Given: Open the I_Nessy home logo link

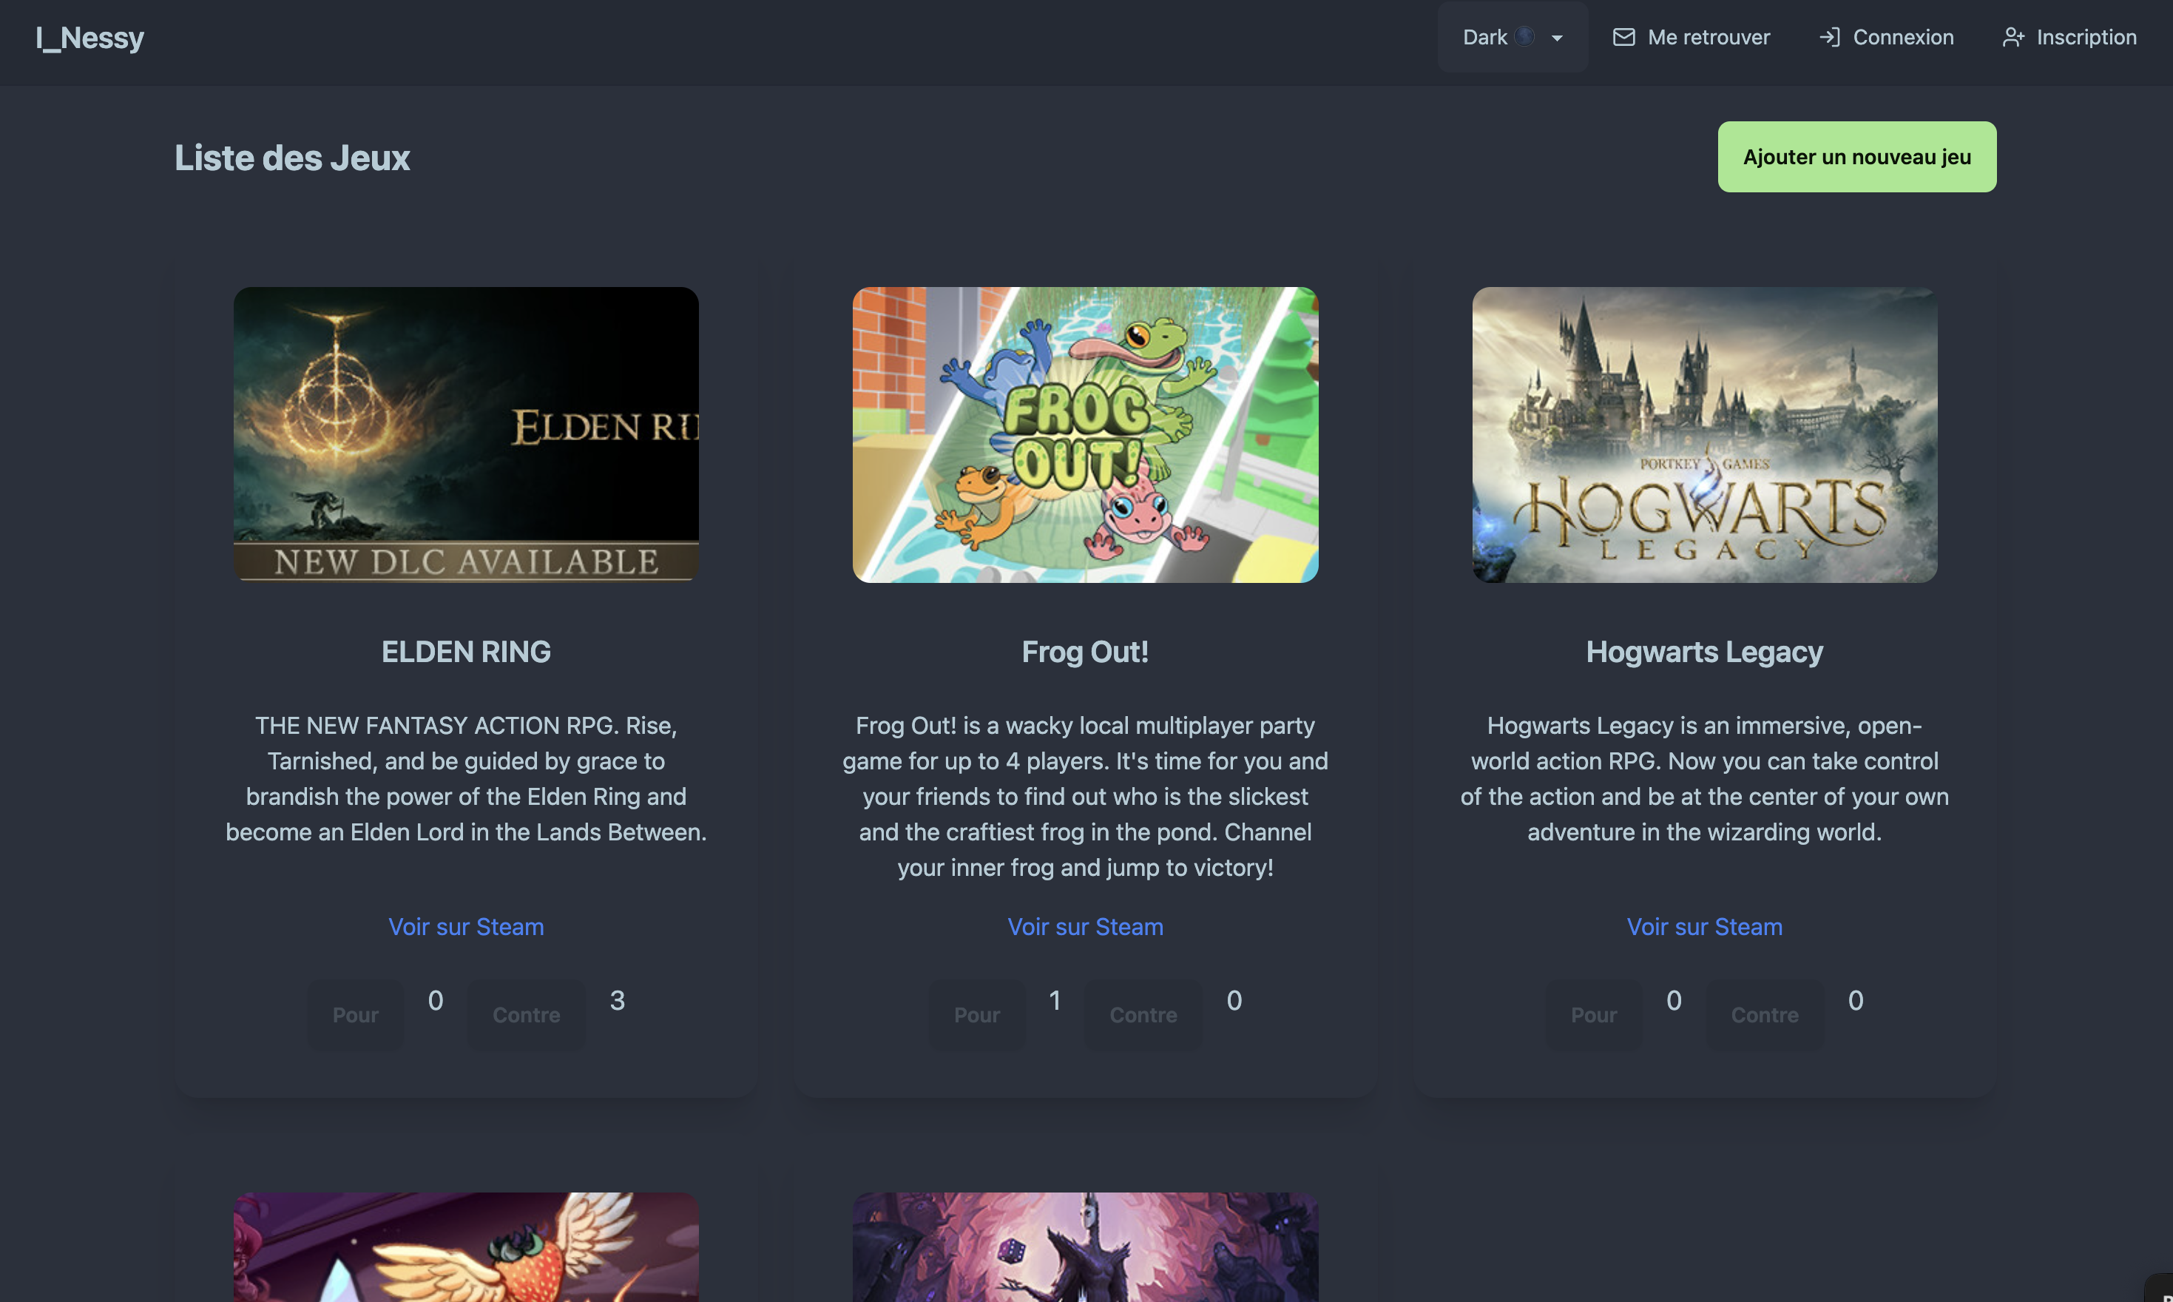Looking at the screenshot, I should (90, 37).
